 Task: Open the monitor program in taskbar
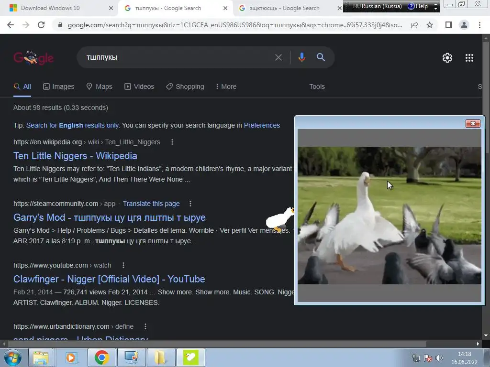131,357
